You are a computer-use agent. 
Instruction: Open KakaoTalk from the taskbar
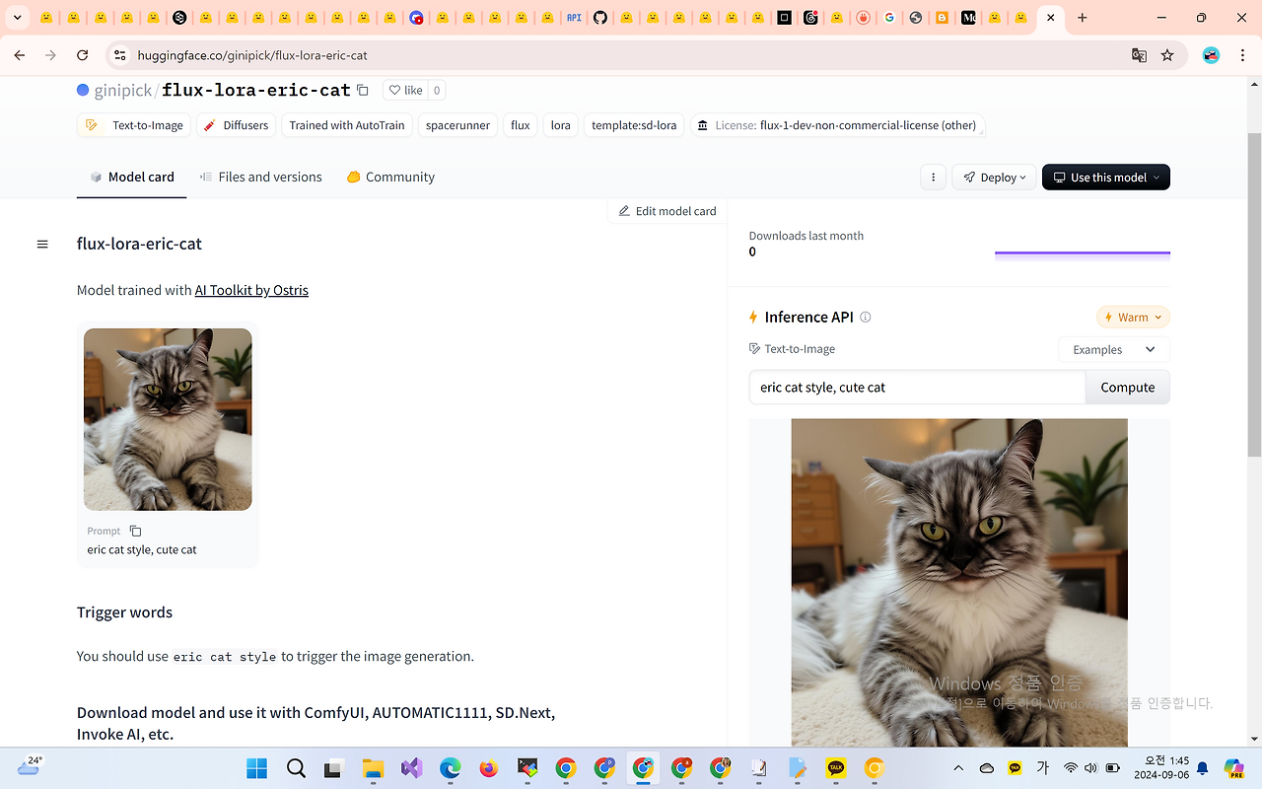(x=836, y=768)
